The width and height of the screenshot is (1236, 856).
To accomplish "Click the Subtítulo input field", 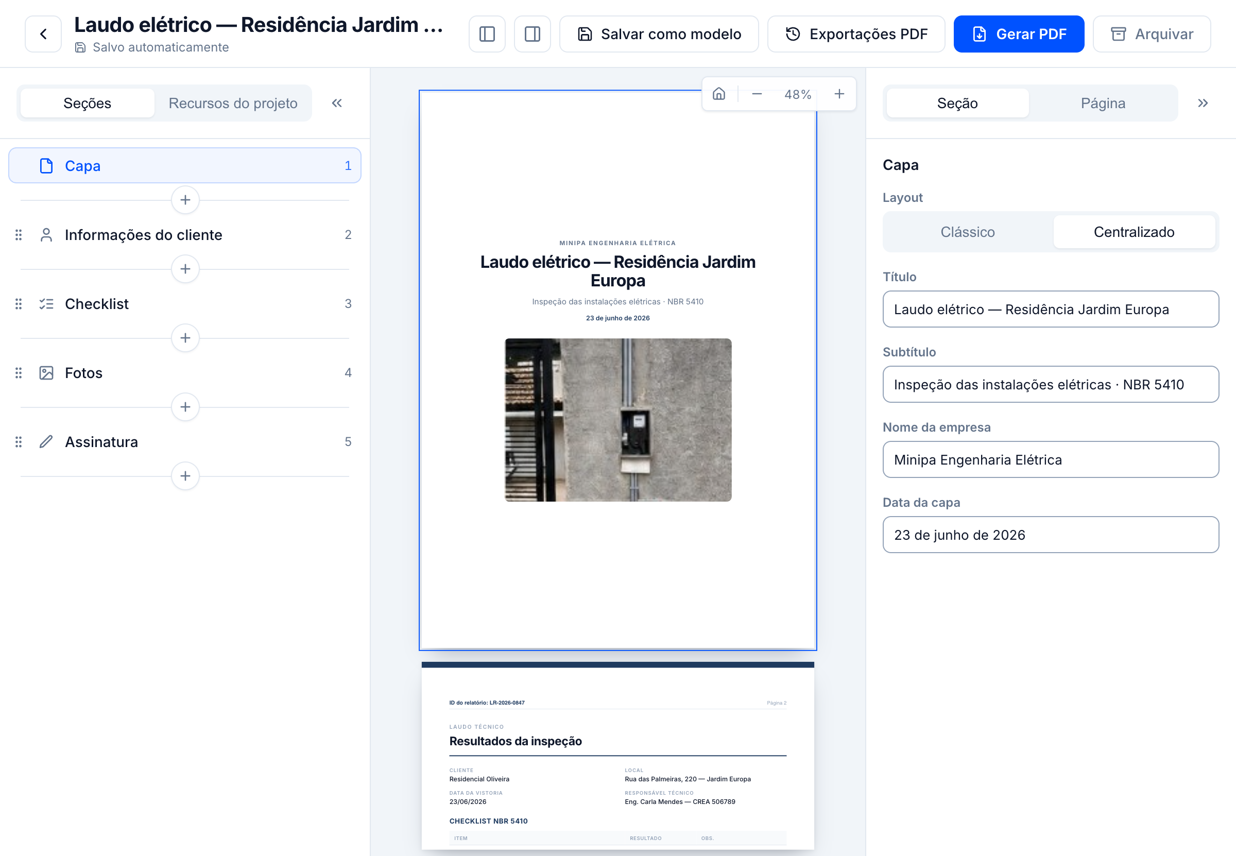I will (1050, 384).
